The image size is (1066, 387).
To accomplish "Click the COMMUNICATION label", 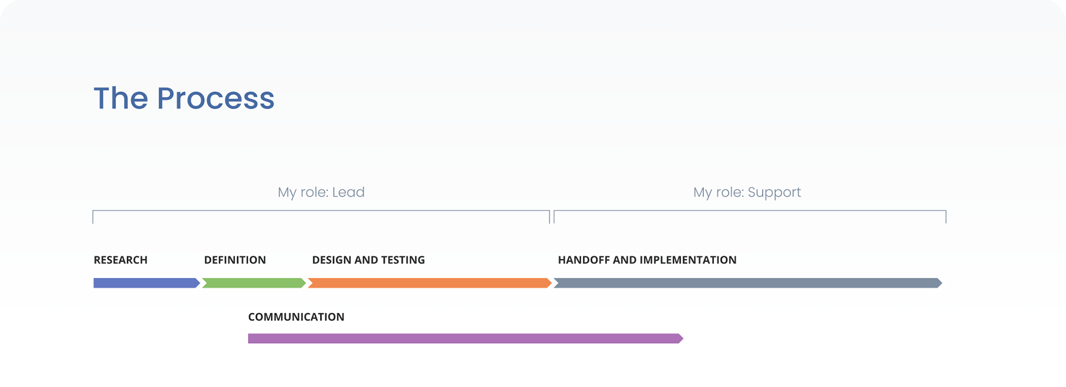I will pyautogui.click(x=296, y=317).
